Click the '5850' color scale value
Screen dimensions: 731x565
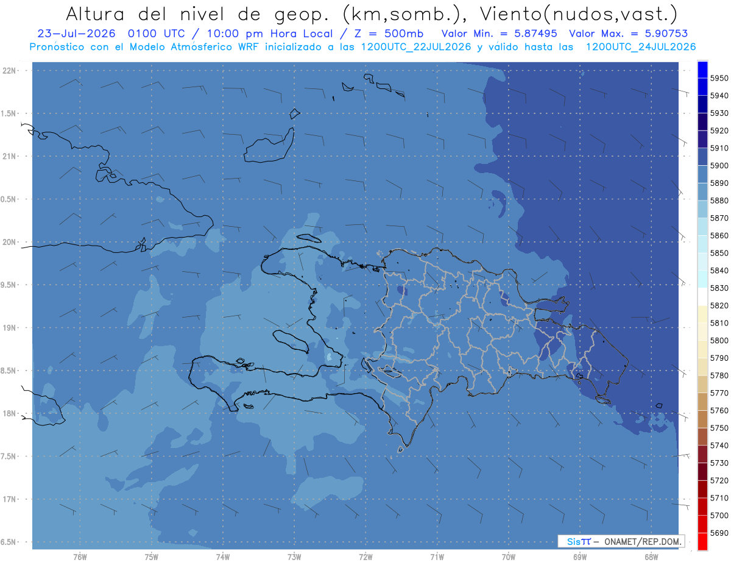point(719,253)
